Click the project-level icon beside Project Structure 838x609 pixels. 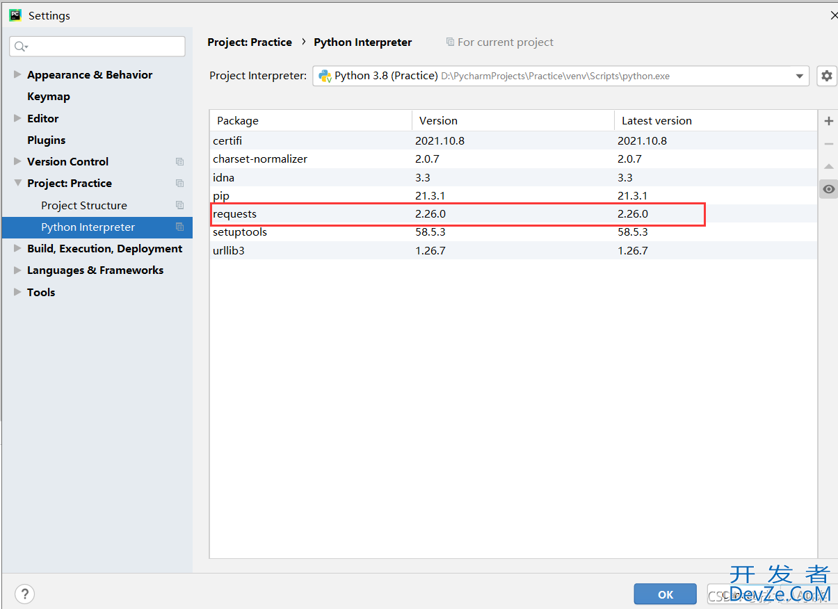click(180, 206)
